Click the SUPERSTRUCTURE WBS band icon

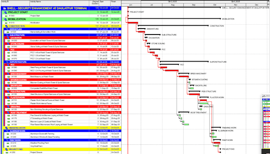[7, 62]
